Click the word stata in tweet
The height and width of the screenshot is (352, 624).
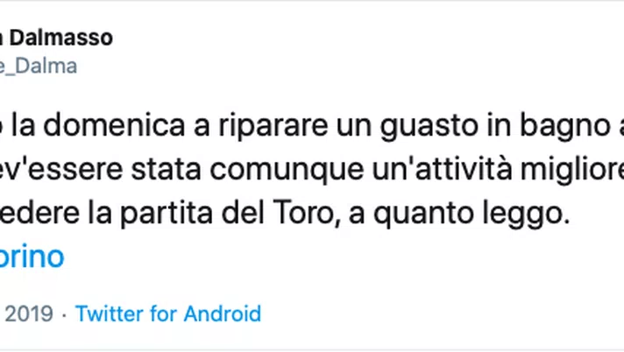(166, 170)
